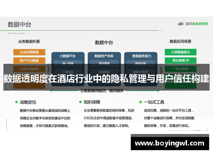Click the banner title 数据透明度在酒店行业中的隐私管理与用户信任构建
The height and width of the screenshot is (154, 213).
(x=106, y=78)
